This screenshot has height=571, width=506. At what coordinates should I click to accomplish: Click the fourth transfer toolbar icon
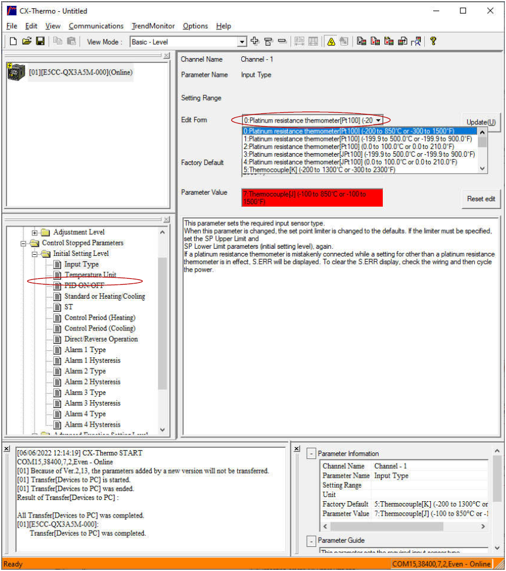pos(403,42)
